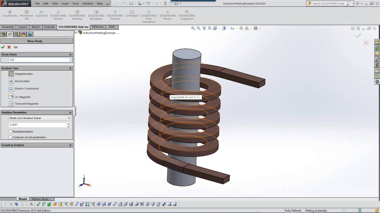Screen dimensions: 380x213
Task: Click the New document icon
Action: 114,4
